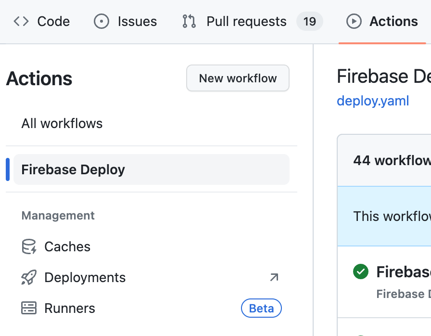This screenshot has height=336, width=431.
Task: Click the Issues circle-dot icon
Action: click(x=101, y=22)
